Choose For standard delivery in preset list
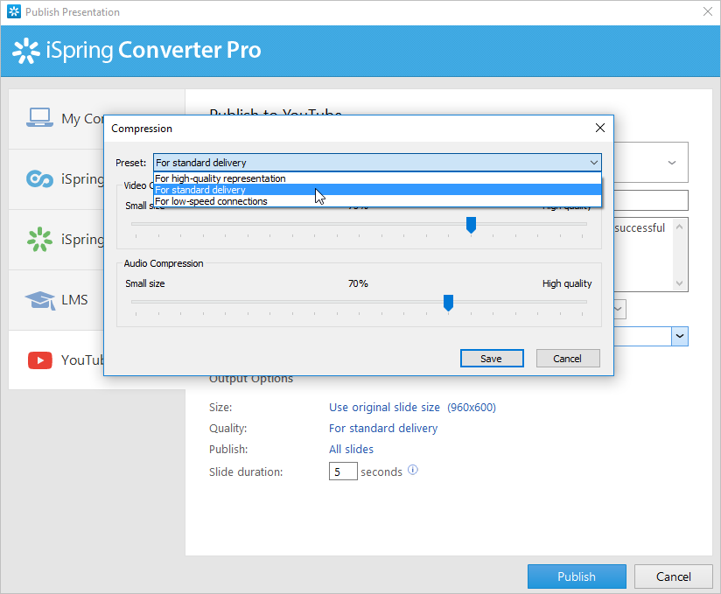The image size is (721, 594). pyautogui.click(x=377, y=190)
